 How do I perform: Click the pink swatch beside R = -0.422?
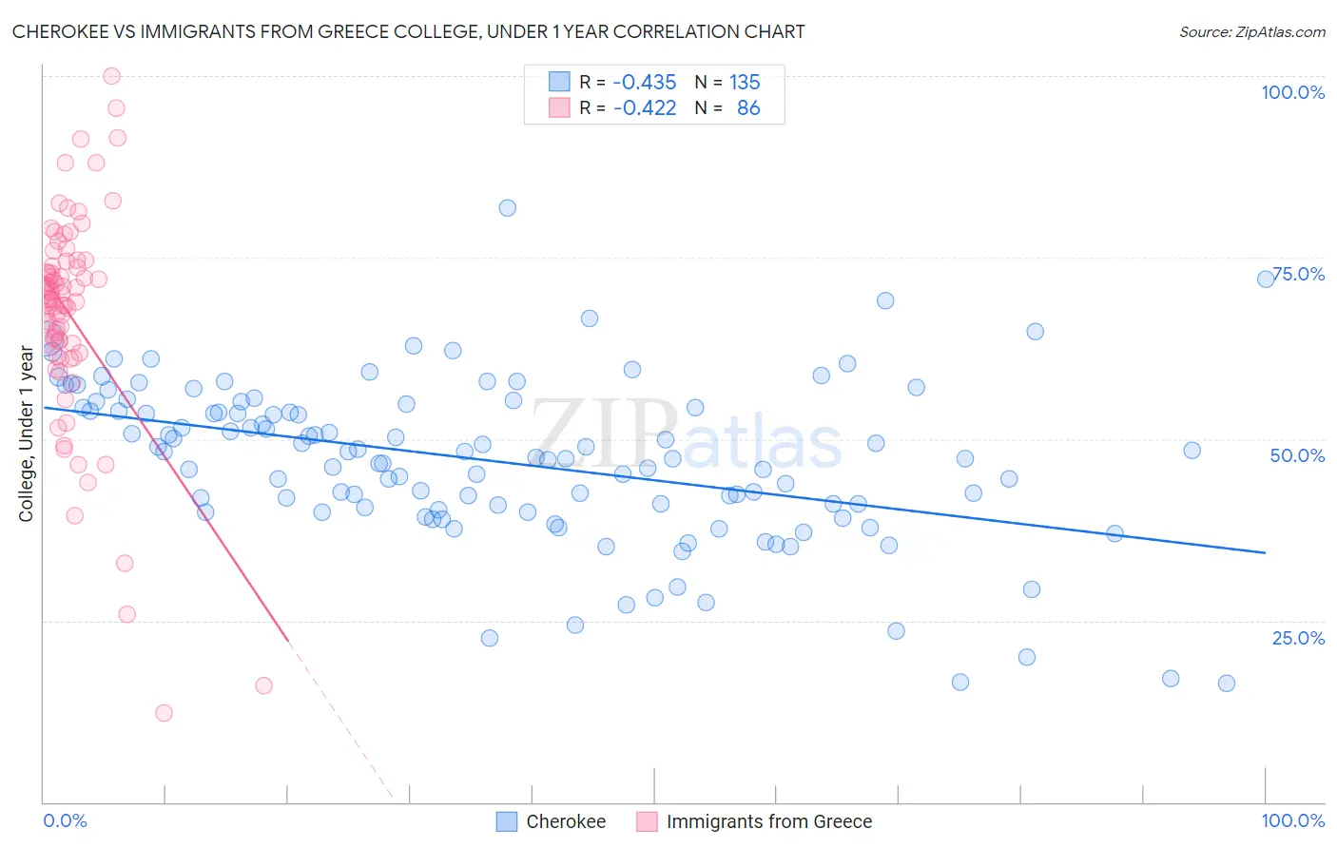[559, 107]
